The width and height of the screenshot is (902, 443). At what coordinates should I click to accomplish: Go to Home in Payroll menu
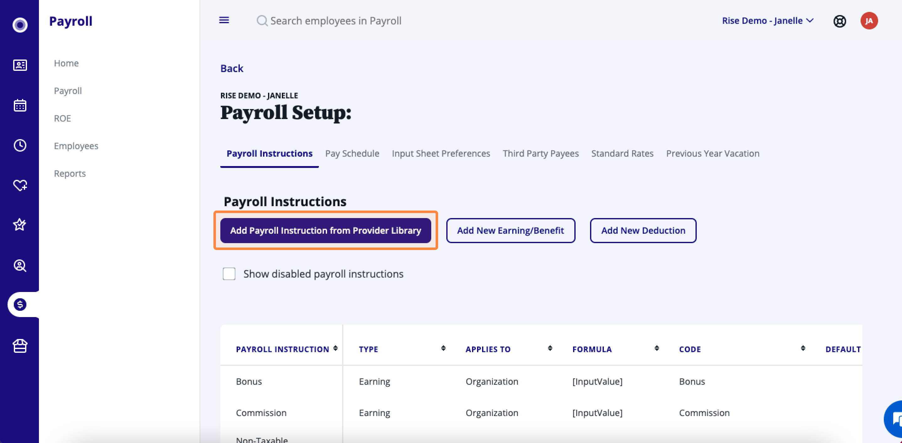66,63
